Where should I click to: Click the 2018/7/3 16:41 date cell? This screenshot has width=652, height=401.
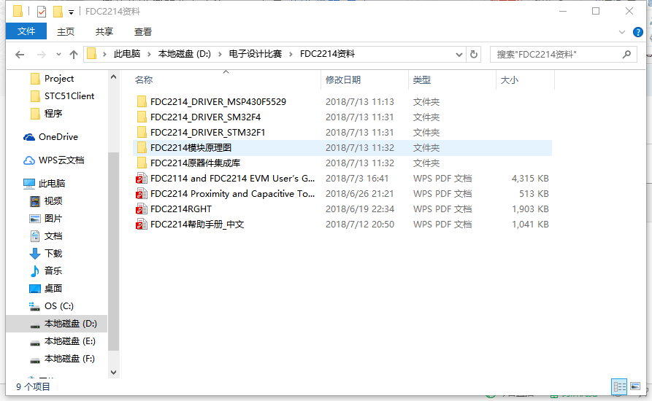click(357, 179)
